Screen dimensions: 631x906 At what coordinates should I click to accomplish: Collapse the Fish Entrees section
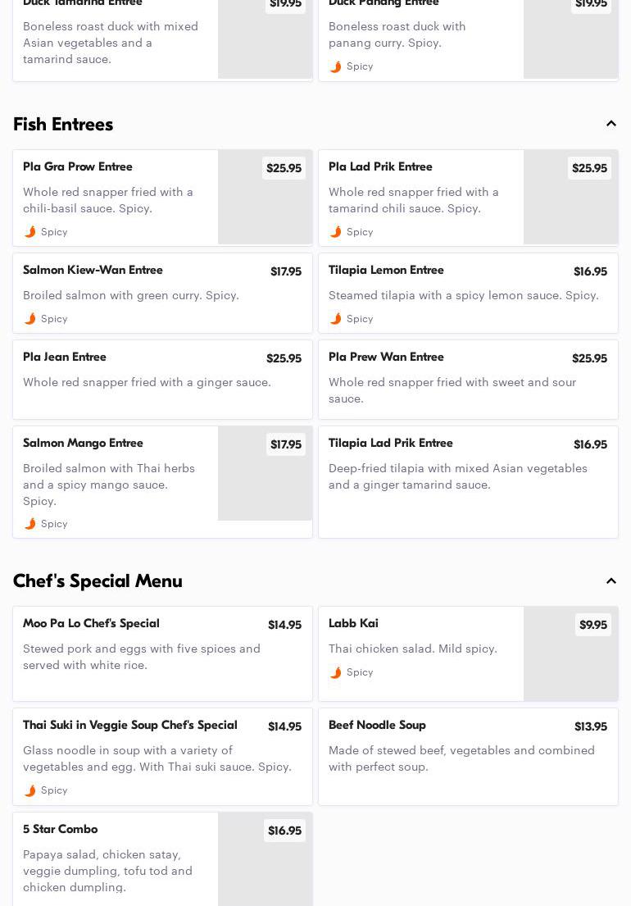coord(611,124)
